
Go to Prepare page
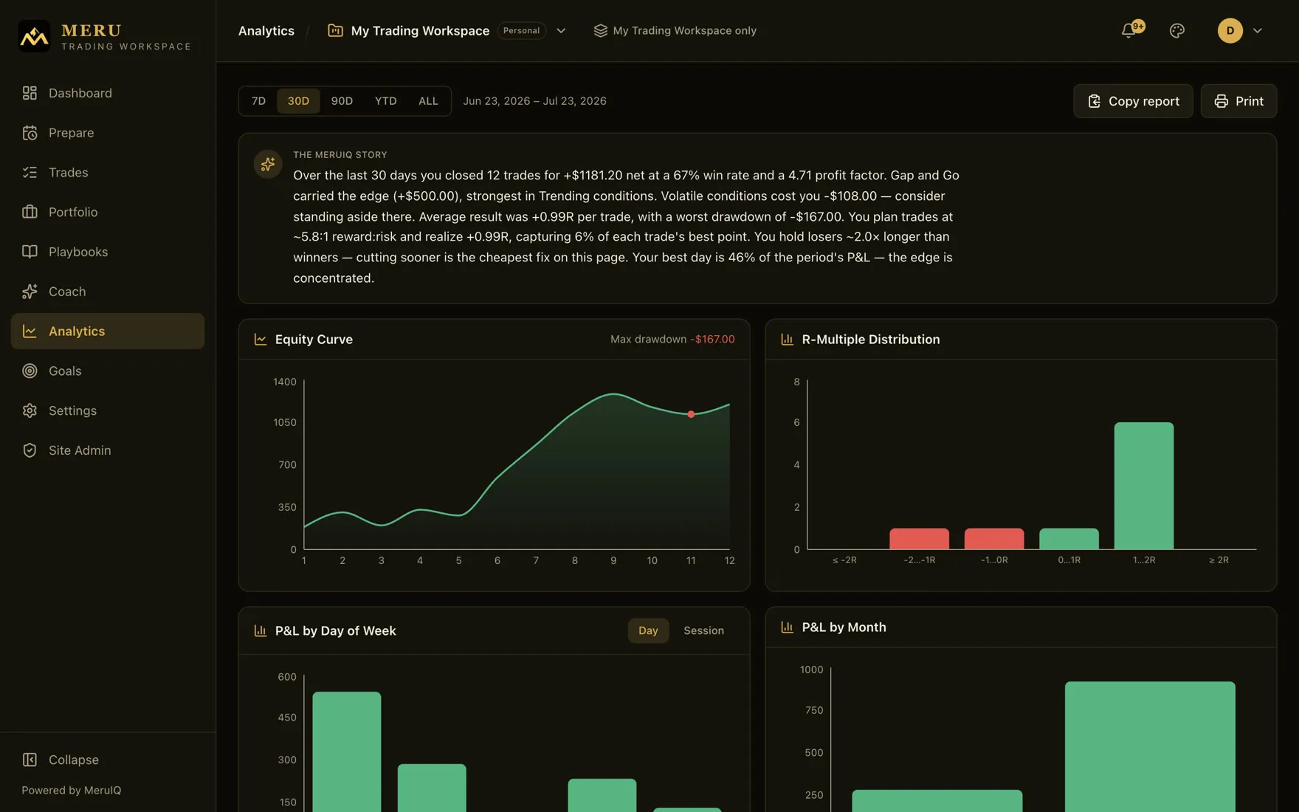(x=107, y=133)
